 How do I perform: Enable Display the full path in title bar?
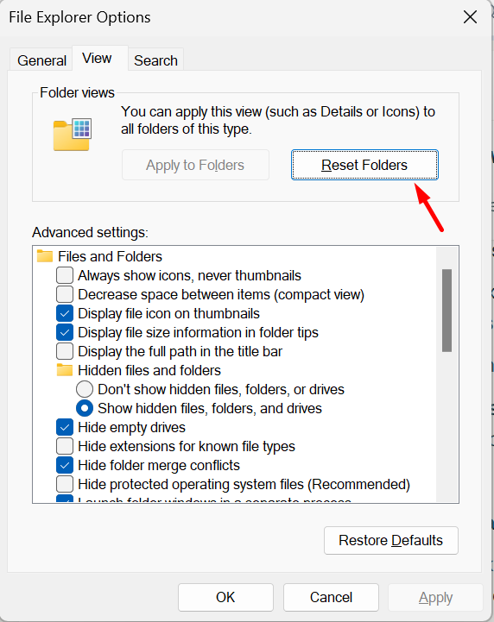click(x=65, y=351)
